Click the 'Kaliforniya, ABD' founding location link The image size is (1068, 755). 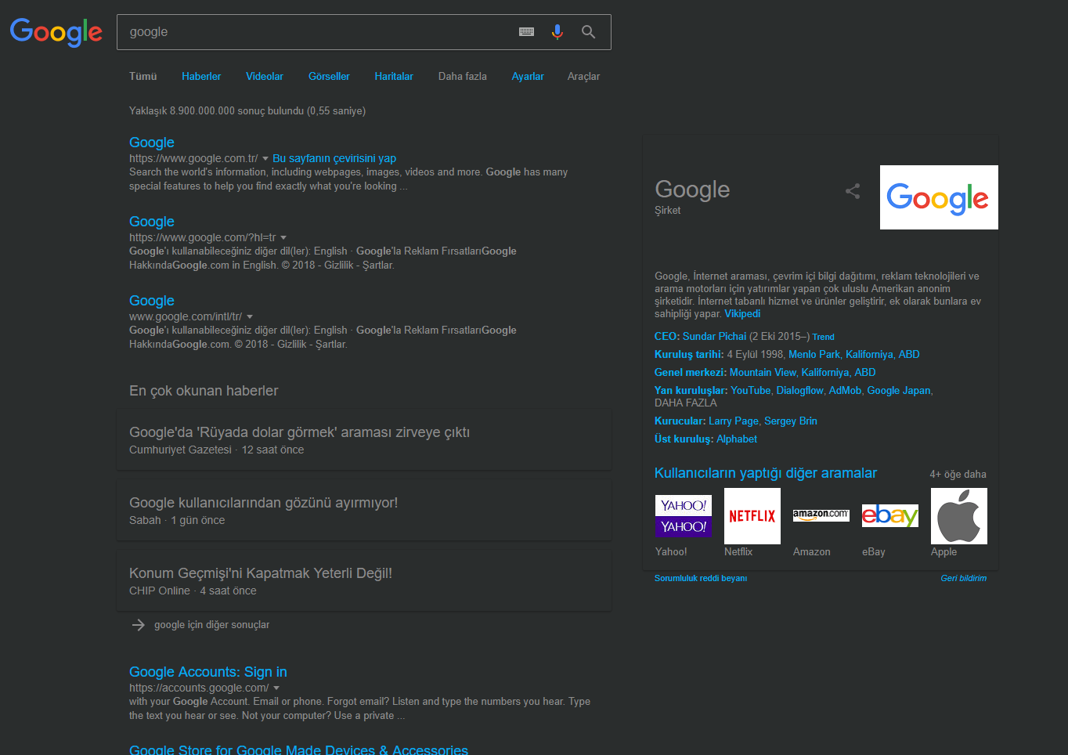coord(883,355)
